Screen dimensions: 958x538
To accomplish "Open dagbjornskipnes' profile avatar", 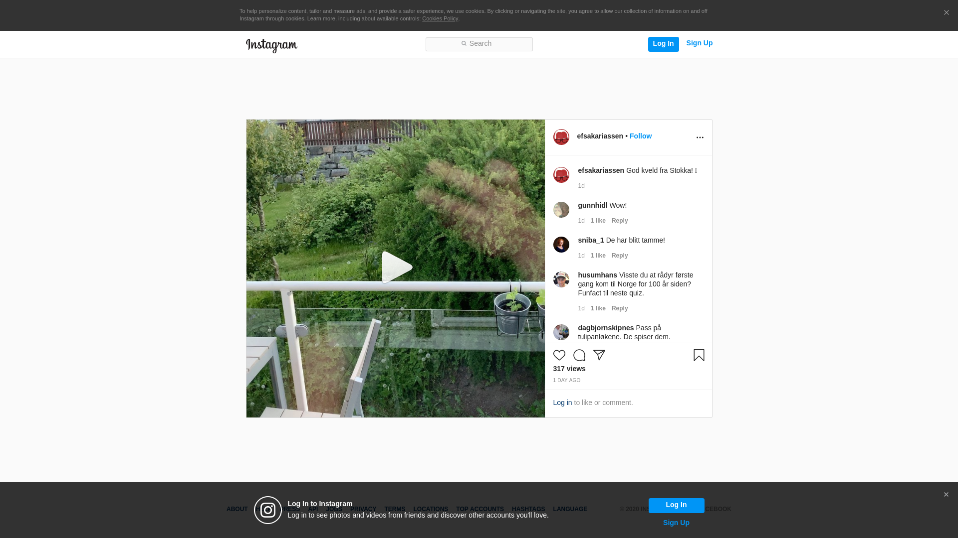I will [x=561, y=332].
